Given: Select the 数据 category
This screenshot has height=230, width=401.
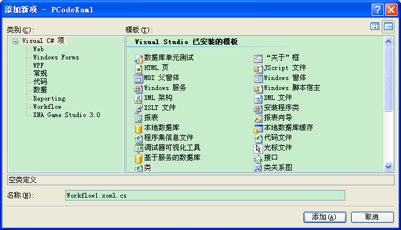Looking at the screenshot, I should [40, 90].
